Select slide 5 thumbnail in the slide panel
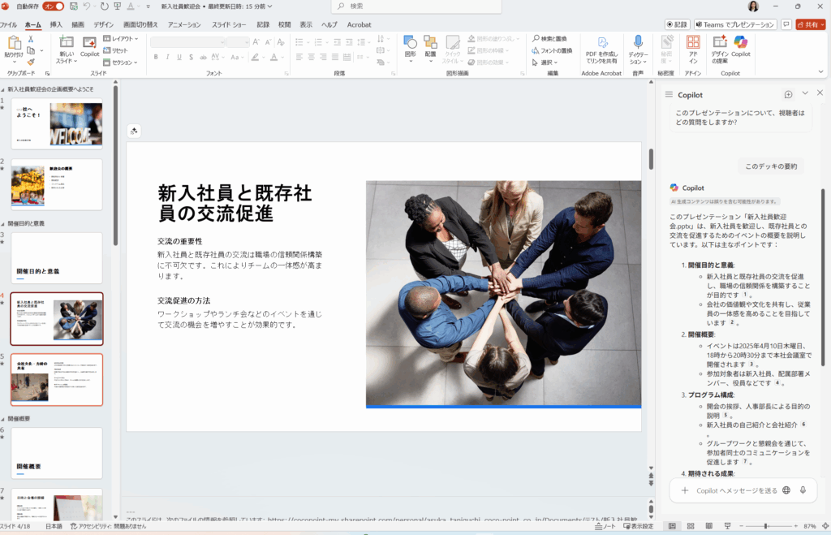The width and height of the screenshot is (831, 535). [x=57, y=379]
